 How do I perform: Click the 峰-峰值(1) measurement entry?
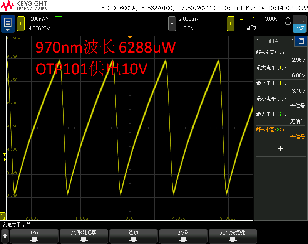click(x=281, y=56)
